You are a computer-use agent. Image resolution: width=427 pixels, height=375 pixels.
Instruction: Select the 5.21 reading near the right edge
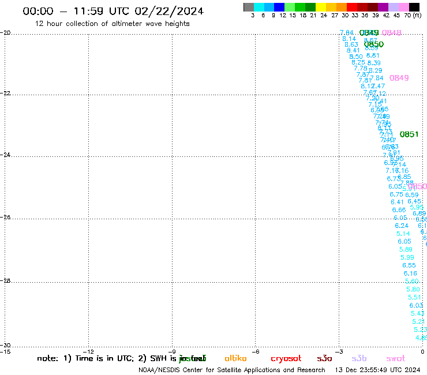418,321
